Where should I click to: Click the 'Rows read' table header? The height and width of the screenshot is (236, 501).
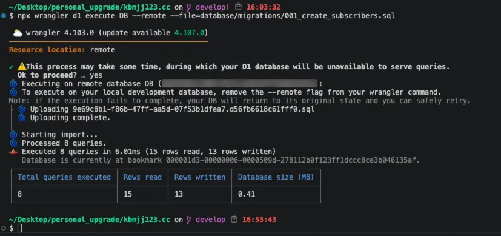[x=142, y=177]
